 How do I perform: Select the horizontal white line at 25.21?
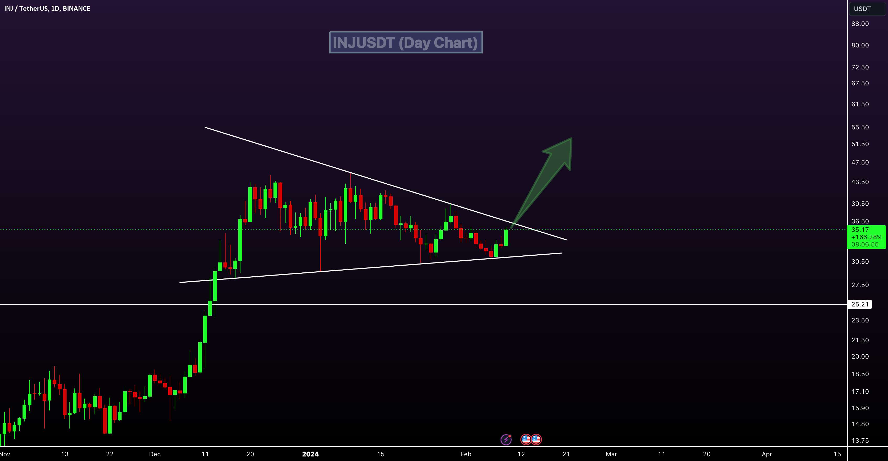tap(423, 304)
